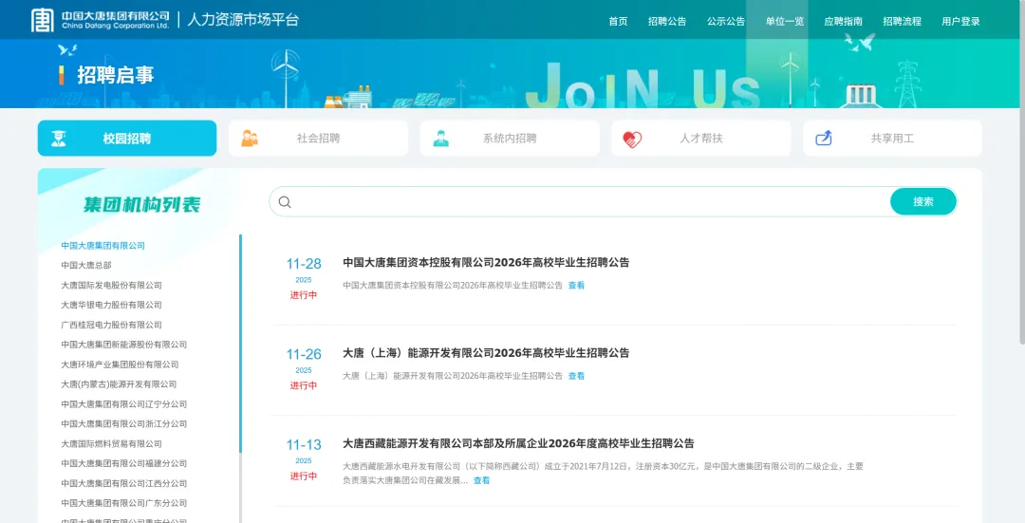Click the people icon beside 社会招聘
This screenshot has height=523, width=1025.
(249, 139)
